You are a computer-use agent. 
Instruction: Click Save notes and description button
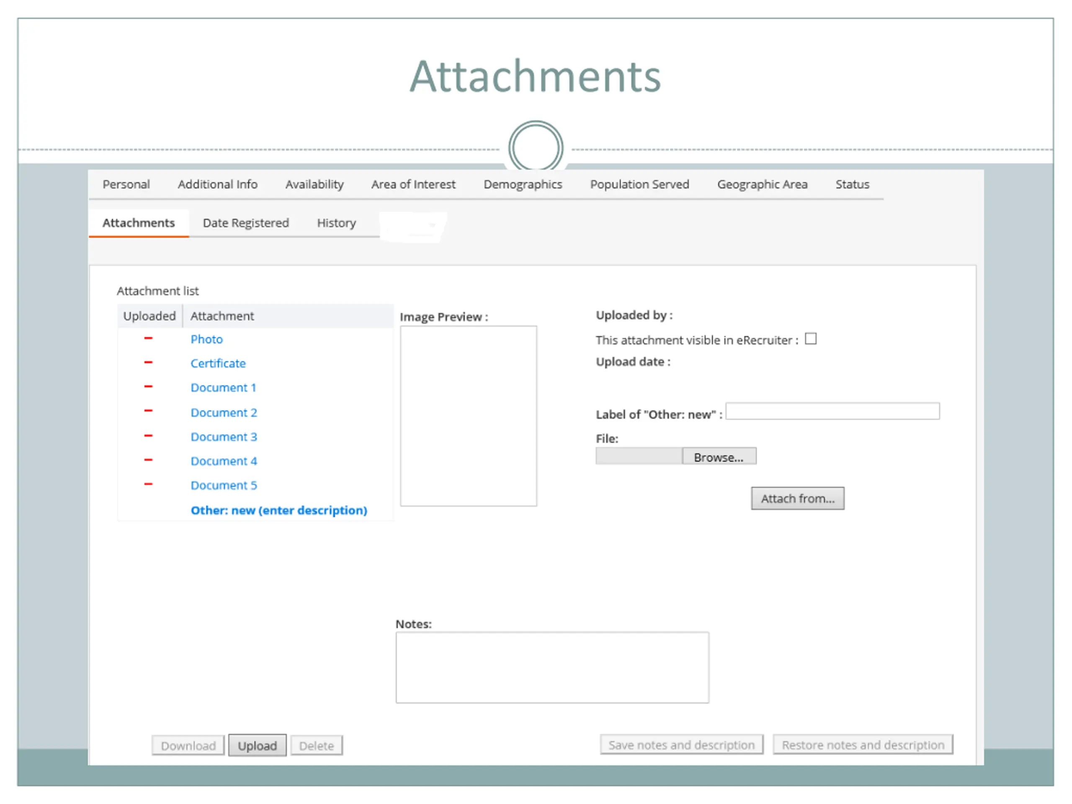pyautogui.click(x=681, y=745)
